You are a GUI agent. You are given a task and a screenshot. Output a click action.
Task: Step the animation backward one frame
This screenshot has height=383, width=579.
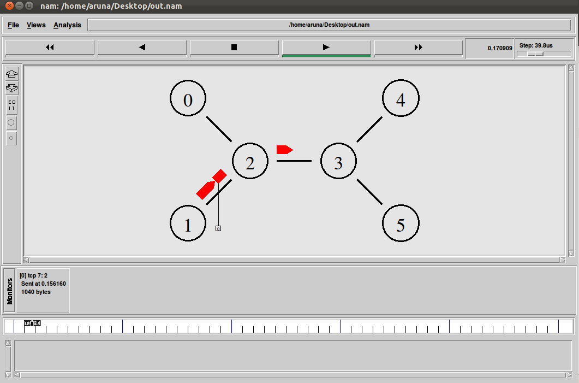pyautogui.click(x=142, y=48)
